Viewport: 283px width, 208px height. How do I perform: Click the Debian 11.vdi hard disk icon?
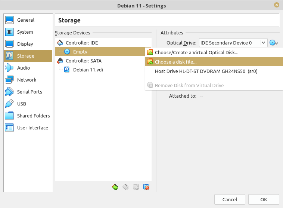67,70
